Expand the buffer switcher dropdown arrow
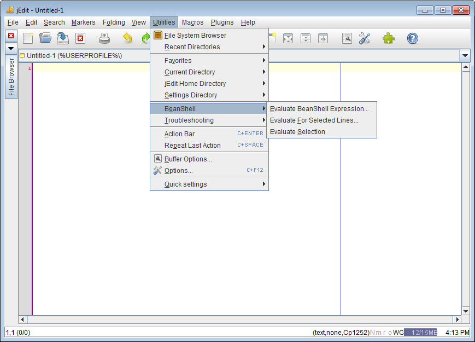The image size is (475, 342). click(465, 56)
